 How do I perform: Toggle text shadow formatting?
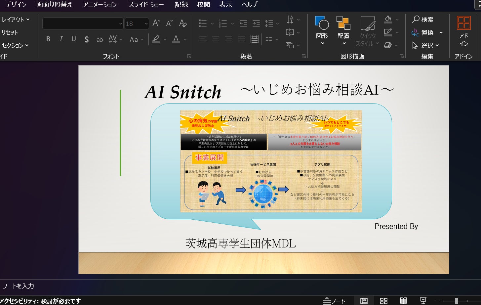click(87, 39)
